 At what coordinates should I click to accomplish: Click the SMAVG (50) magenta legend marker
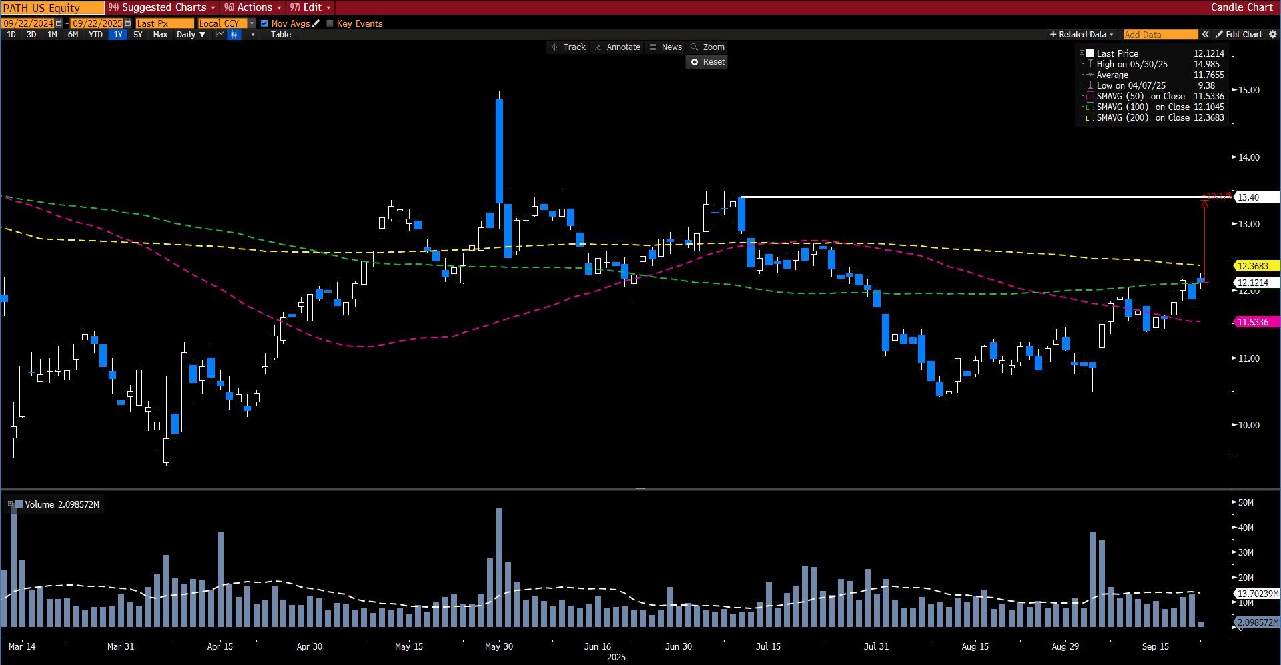[x=1090, y=97]
